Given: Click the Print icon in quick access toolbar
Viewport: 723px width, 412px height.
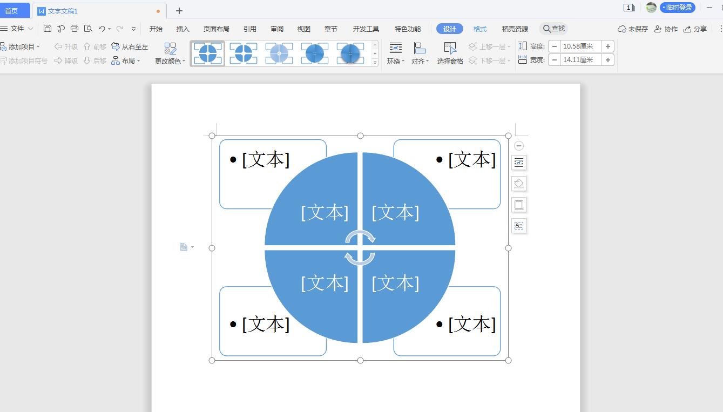Looking at the screenshot, I should click(75, 29).
